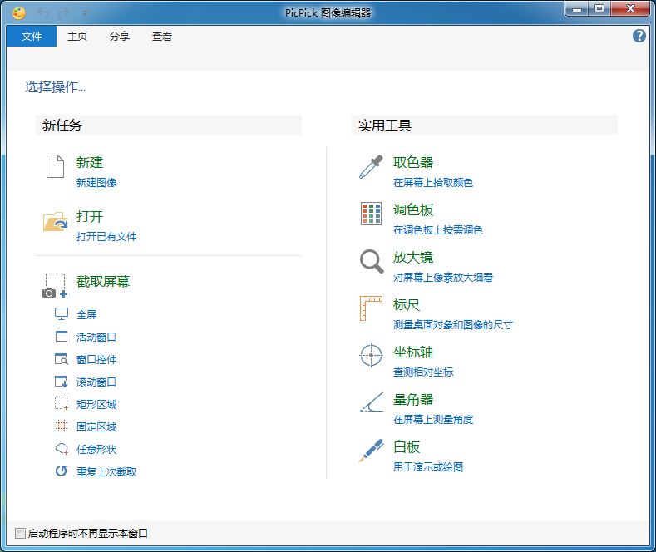Select the 查看 (View) tab
The image size is (656, 552).
click(x=162, y=37)
